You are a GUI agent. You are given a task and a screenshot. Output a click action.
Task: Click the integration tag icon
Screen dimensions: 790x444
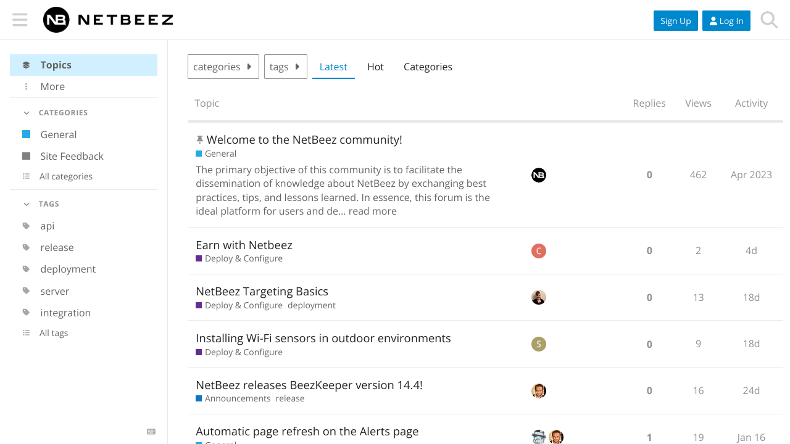pyautogui.click(x=26, y=313)
